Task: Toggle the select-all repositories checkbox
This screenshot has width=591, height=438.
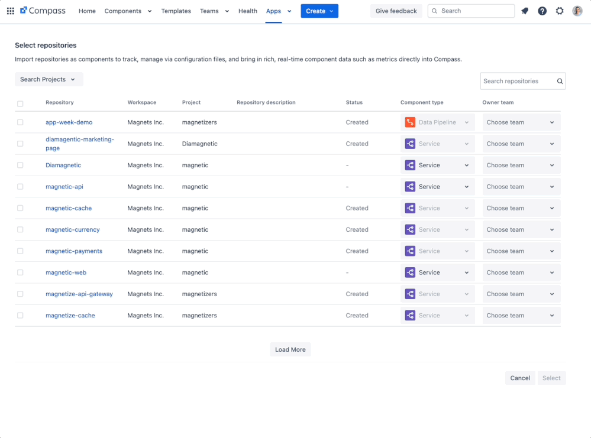Action: [x=20, y=103]
